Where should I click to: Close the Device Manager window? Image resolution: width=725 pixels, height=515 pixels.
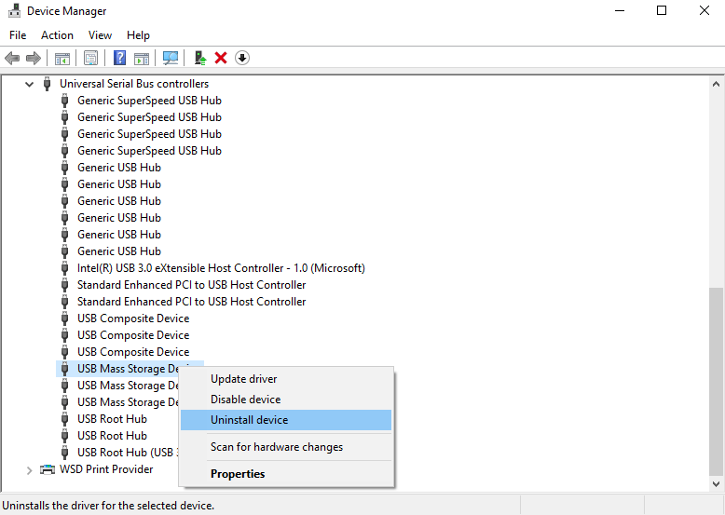pos(704,10)
